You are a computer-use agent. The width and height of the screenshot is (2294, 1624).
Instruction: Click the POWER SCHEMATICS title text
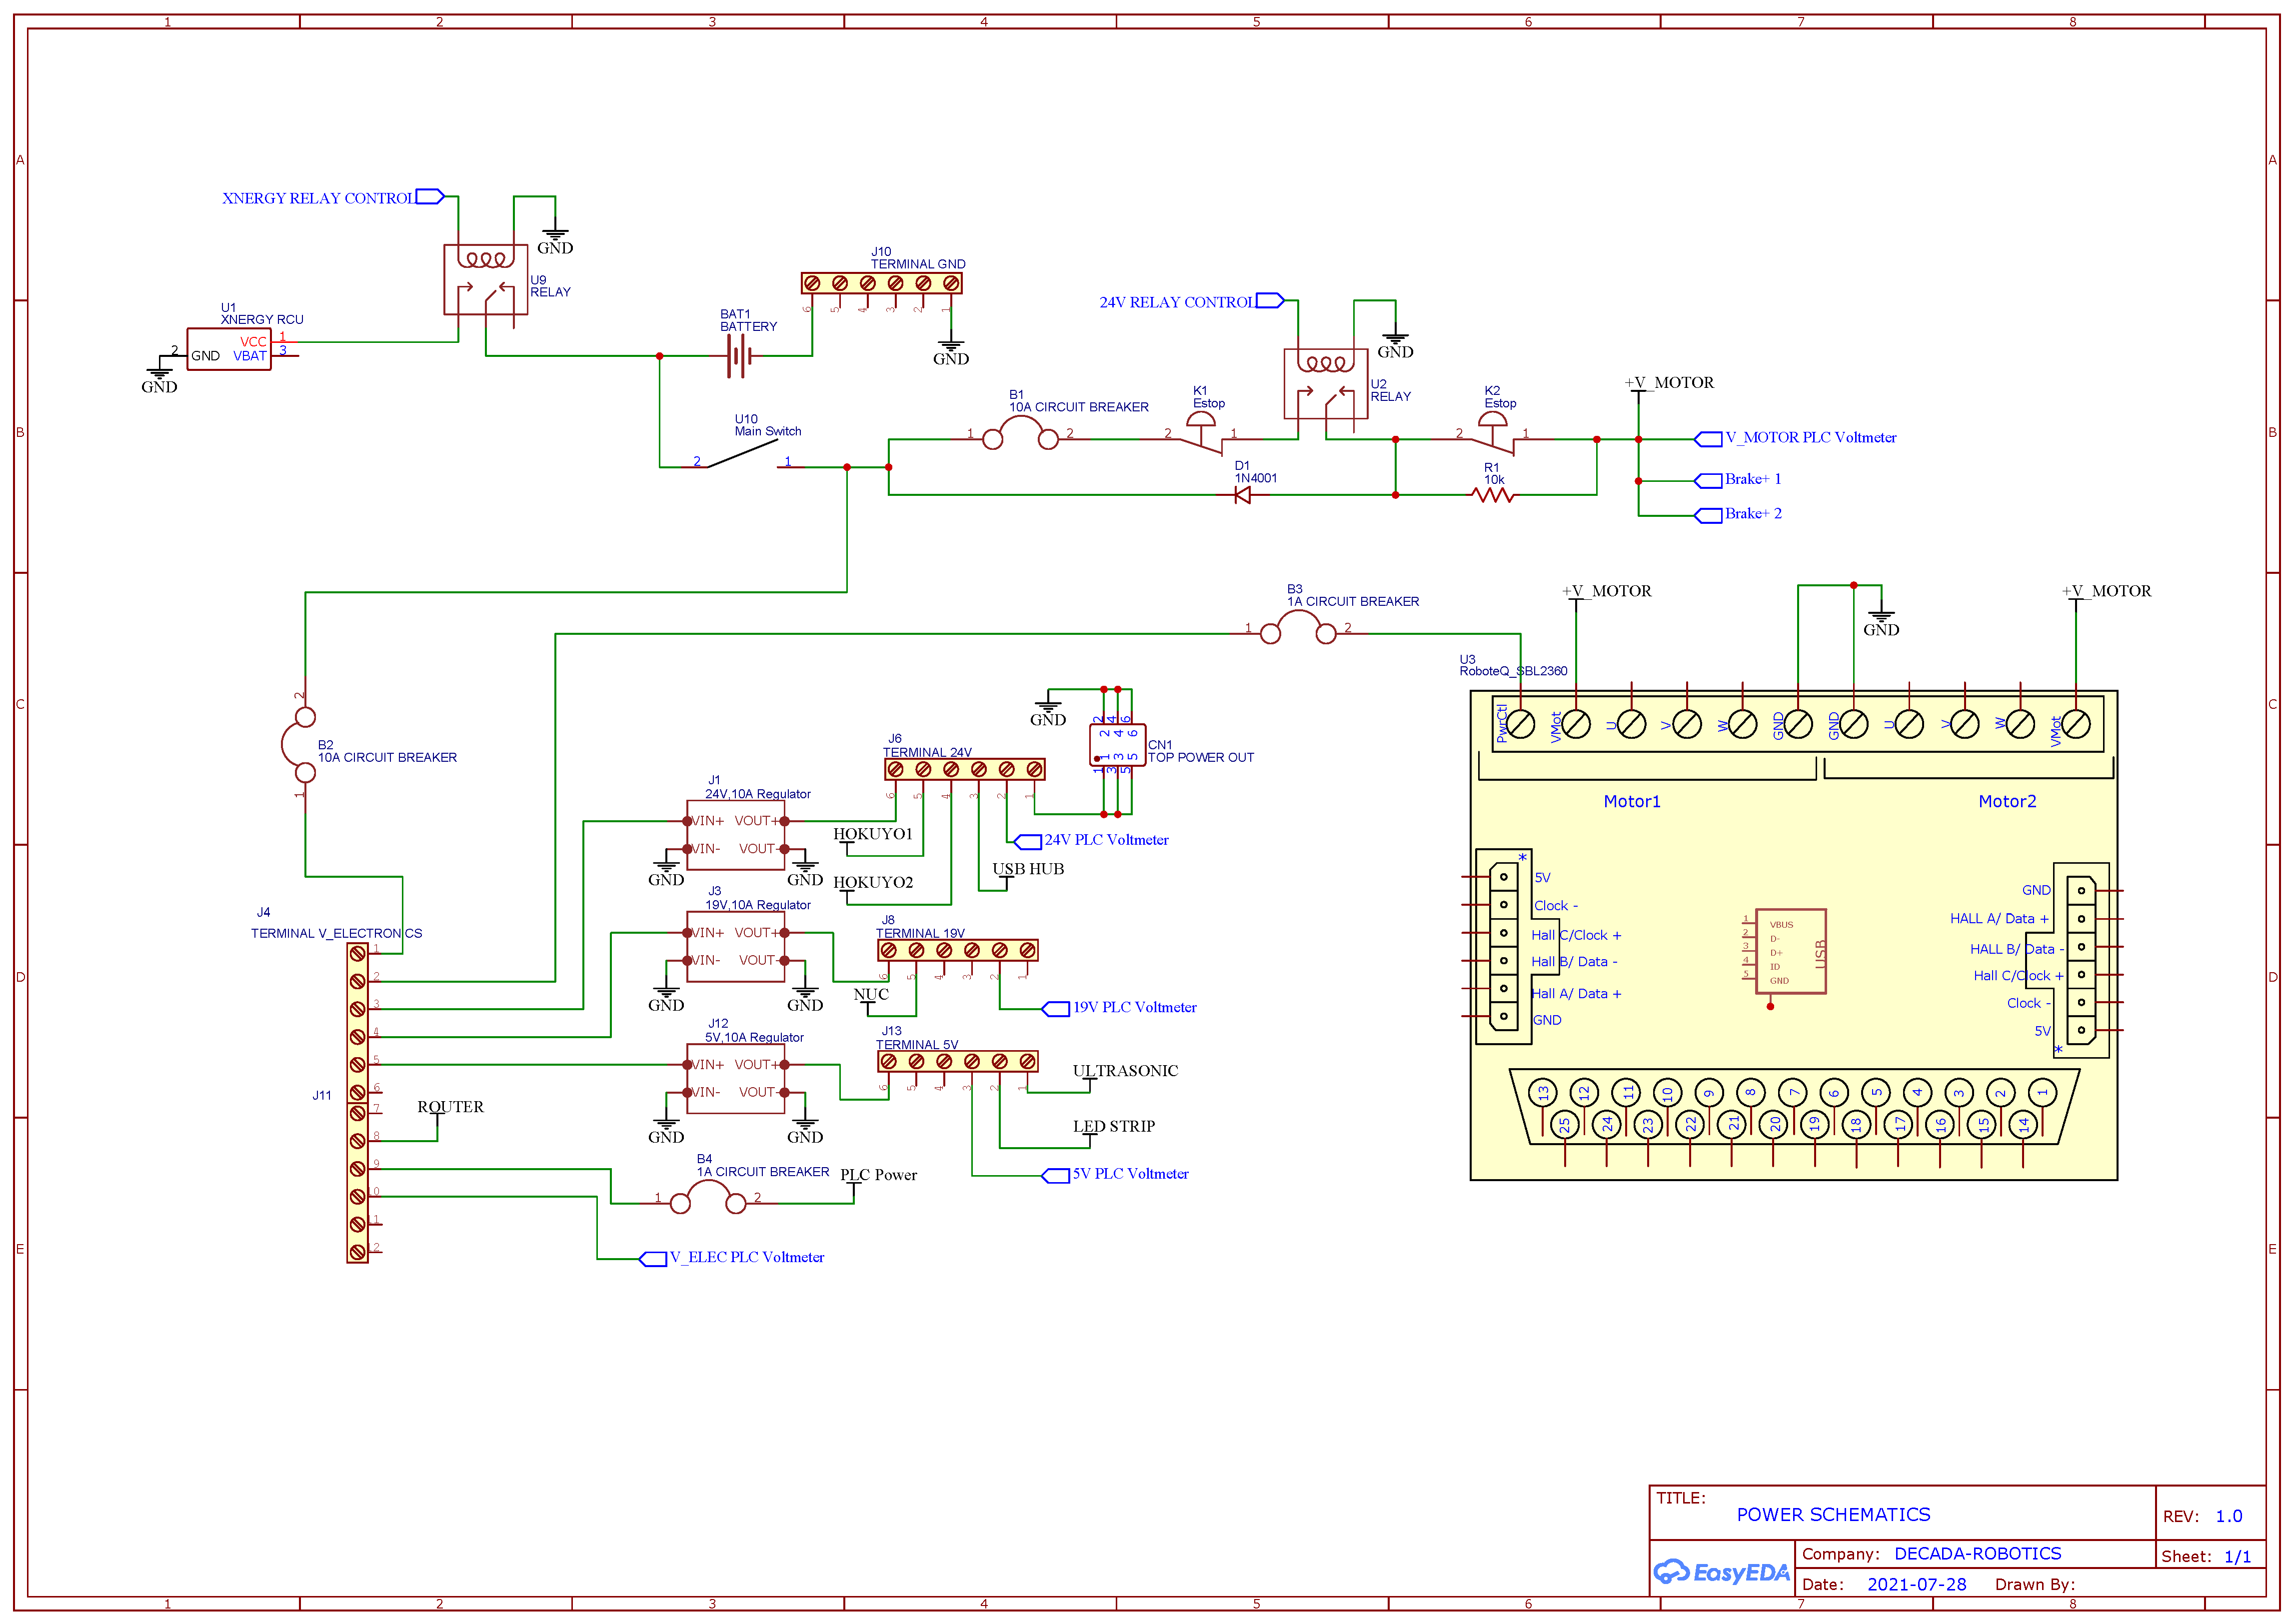pos(1833,1515)
